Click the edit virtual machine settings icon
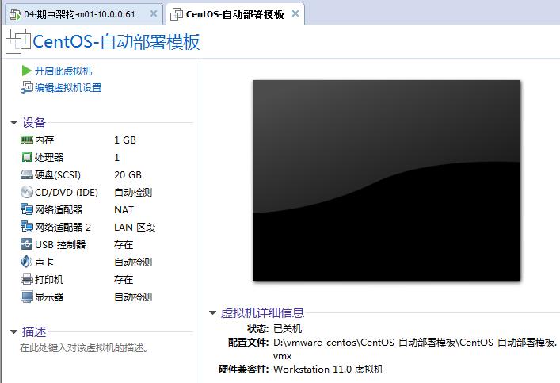The width and height of the screenshot is (560, 383). (x=27, y=87)
